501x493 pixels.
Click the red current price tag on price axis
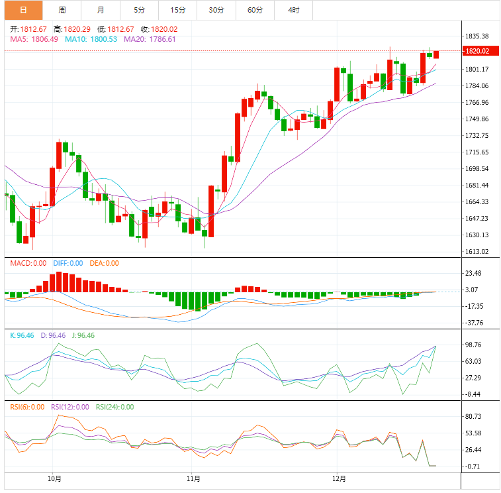click(477, 51)
